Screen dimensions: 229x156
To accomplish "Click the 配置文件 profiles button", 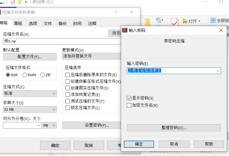I will (x=30, y=57).
